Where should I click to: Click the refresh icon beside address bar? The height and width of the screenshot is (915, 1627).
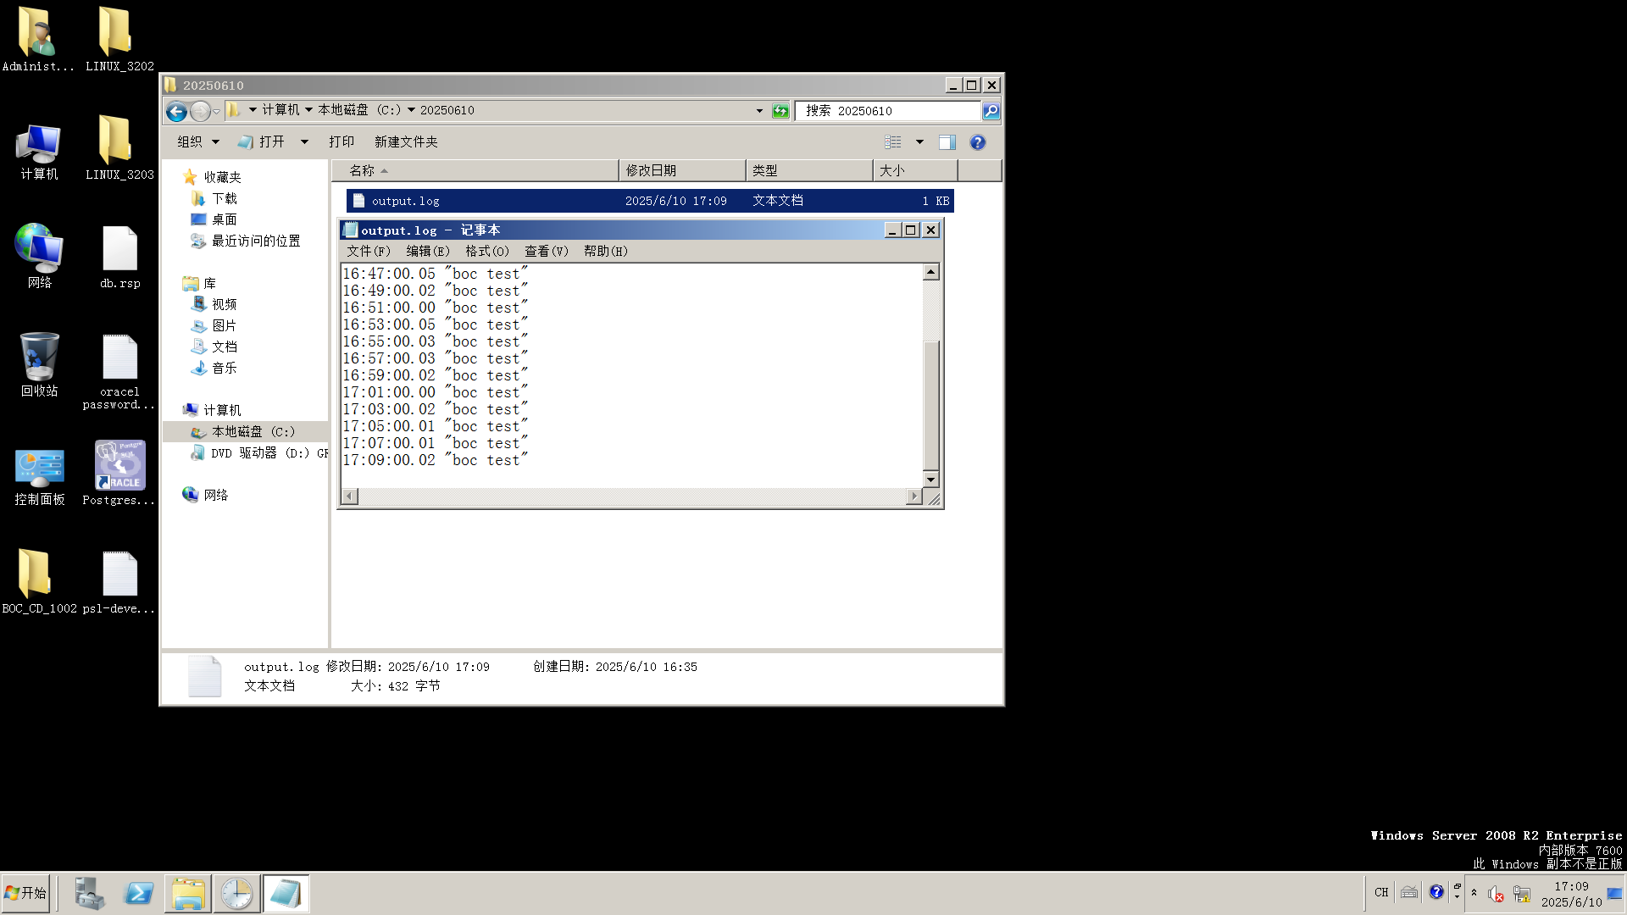[x=780, y=111]
